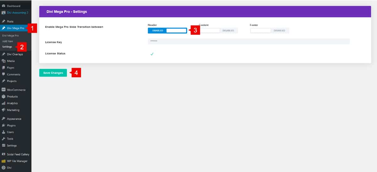Click the Media library icon
This screenshot has height=172, width=377.
point(3,61)
